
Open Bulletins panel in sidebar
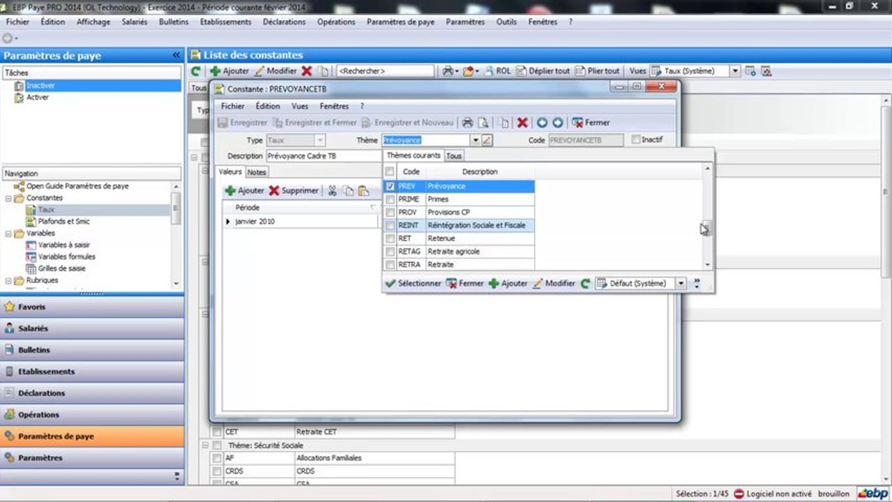[x=92, y=350]
